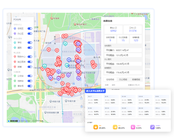174x139 pixels.
Task: Click the 10K-15K income bracket card
Action: pos(111,111)
